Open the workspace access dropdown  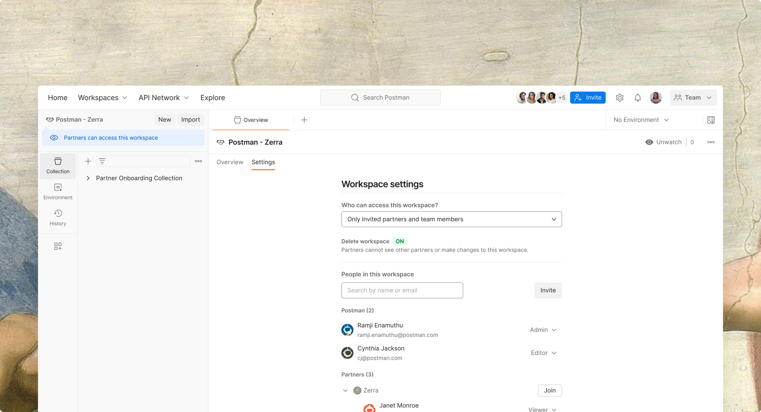click(x=451, y=219)
